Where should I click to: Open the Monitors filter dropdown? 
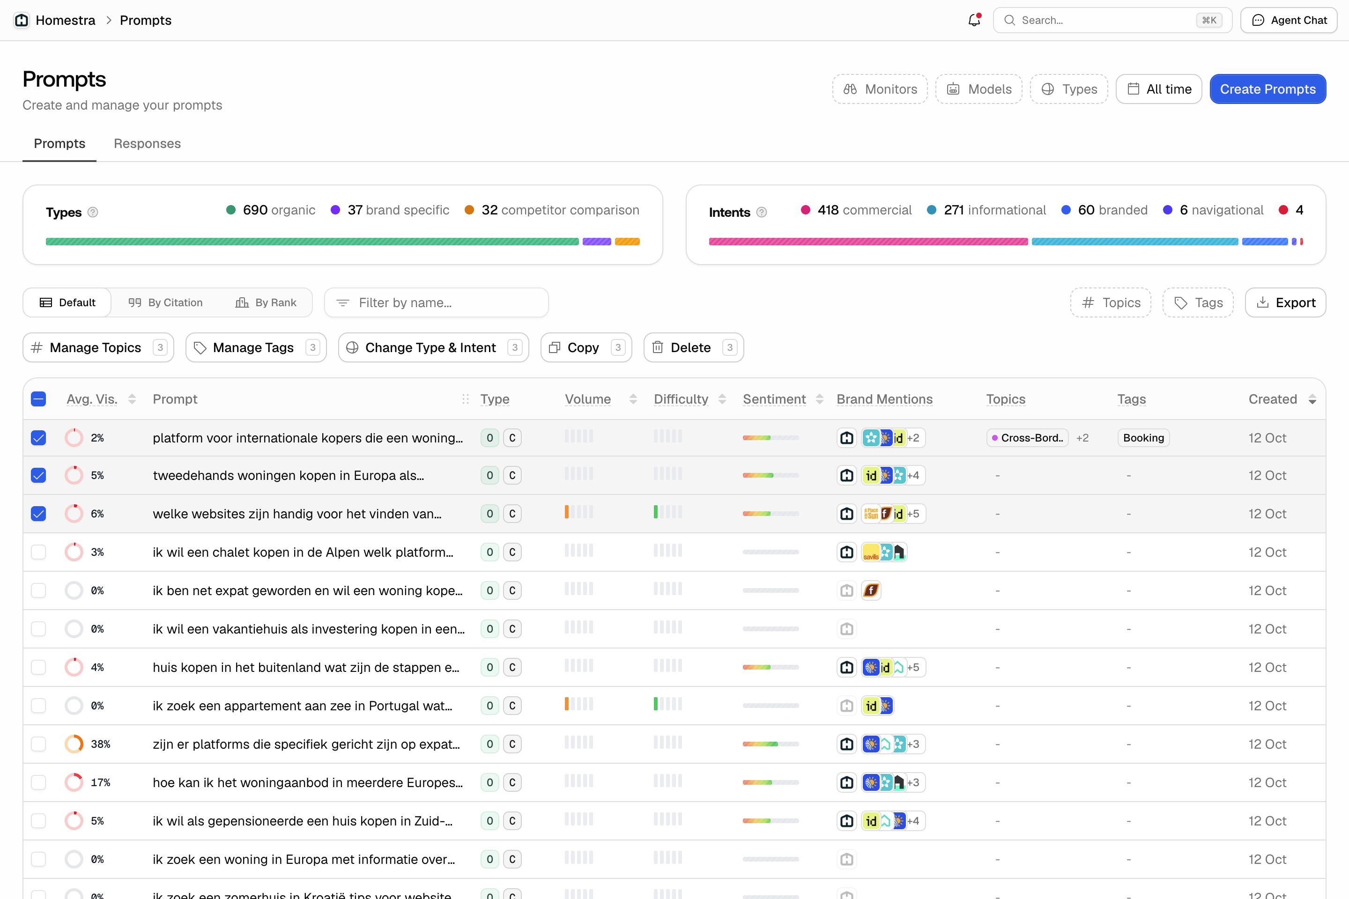click(880, 89)
